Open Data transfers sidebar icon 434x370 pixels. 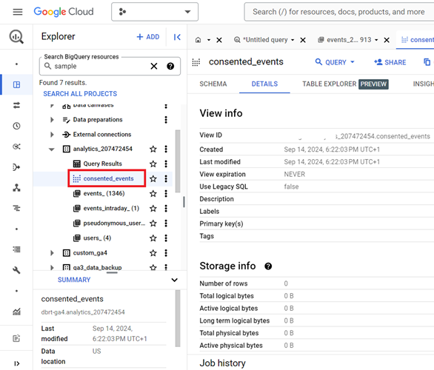click(16, 105)
